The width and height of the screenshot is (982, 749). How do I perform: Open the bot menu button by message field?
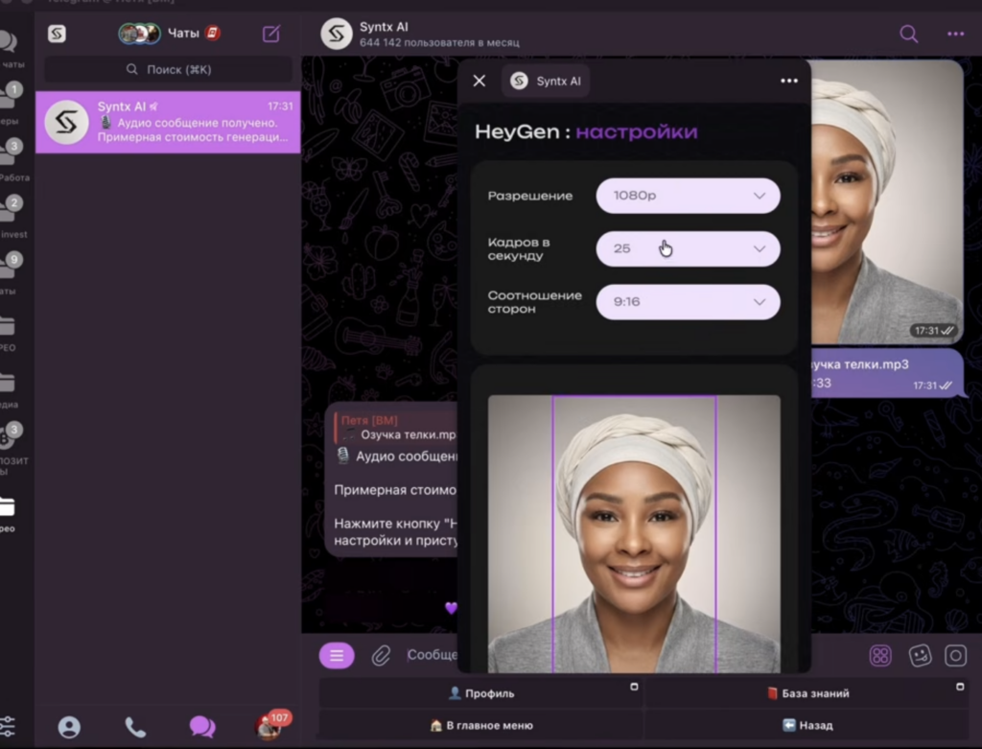click(337, 656)
